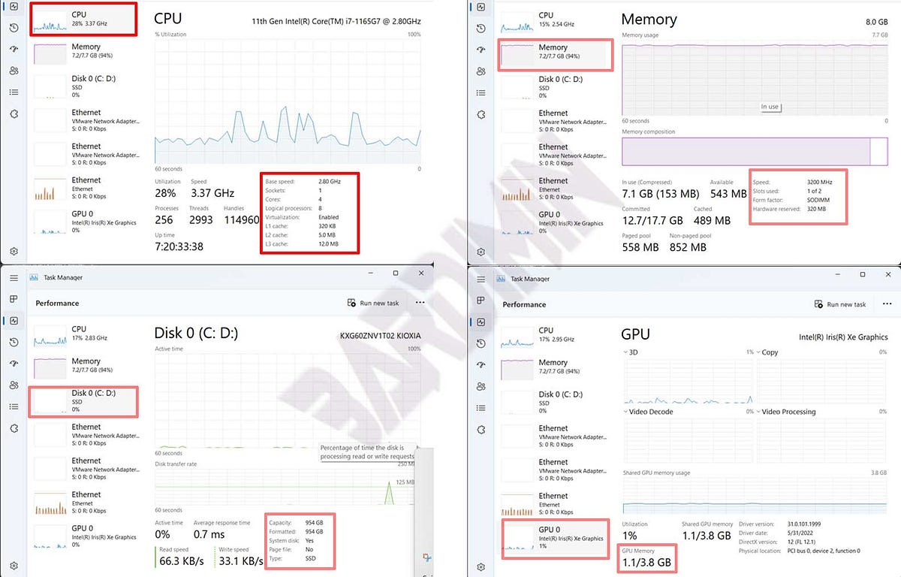The width and height of the screenshot is (901, 577).
Task: Open Startup apps icon in GPU window sidebar
Action: [x=481, y=365]
